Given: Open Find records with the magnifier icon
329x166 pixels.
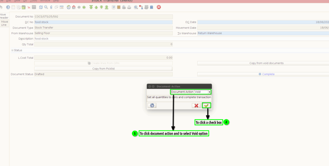Looking at the screenshot, I should (46, 7).
